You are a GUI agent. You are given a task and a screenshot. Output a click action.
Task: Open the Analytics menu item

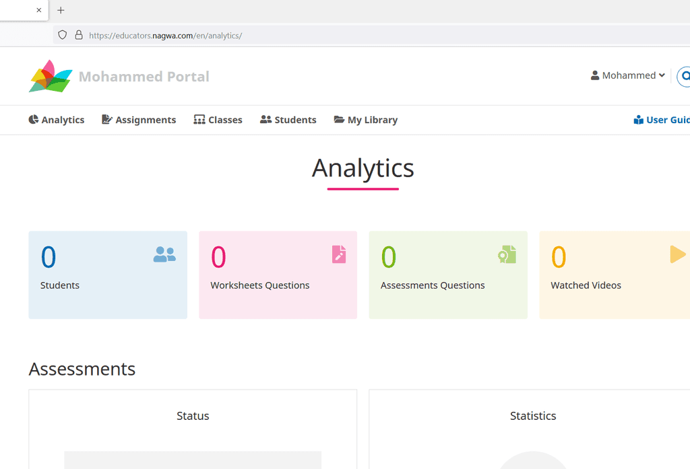pyautogui.click(x=57, y=120)
